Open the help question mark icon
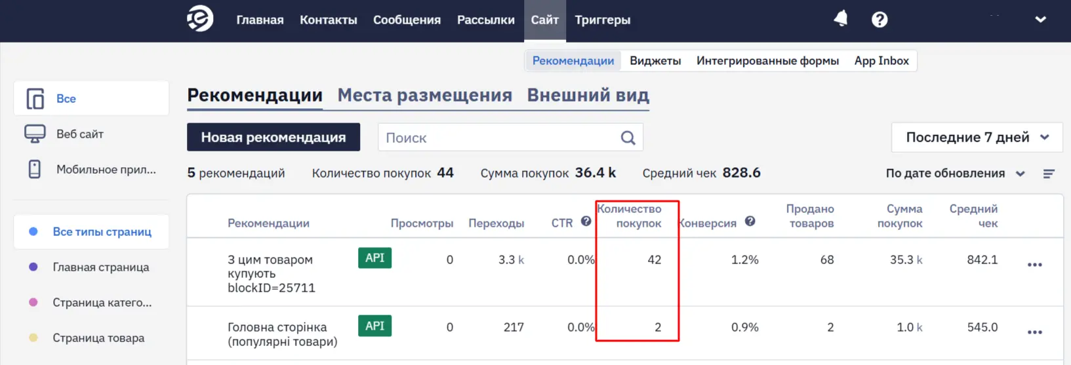Viewport: 1071px width, 365px height. pyautogui.click(x=879, y=20)
